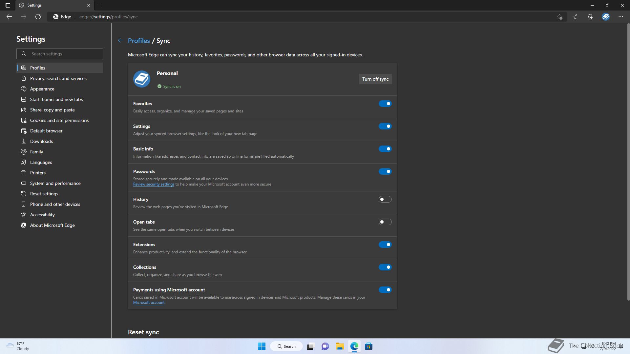The width and height of the screenshot is (630, 354).
Task: Open Cookies and site permissions
Action: point(60,120)
